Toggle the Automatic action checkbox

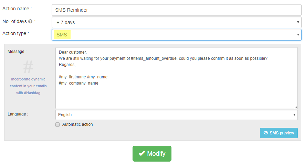point(58,124)
